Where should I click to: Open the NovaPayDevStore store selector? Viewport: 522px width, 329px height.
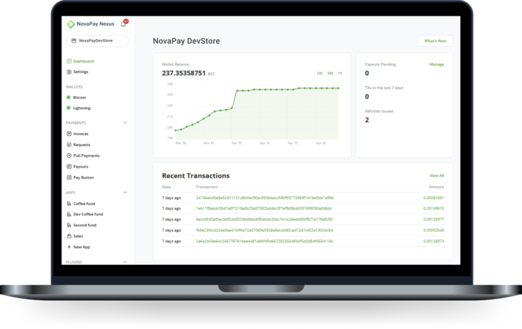(x=97, y=40)
